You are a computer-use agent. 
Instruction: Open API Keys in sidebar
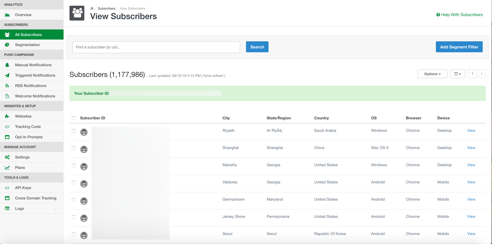pos(23,188)
